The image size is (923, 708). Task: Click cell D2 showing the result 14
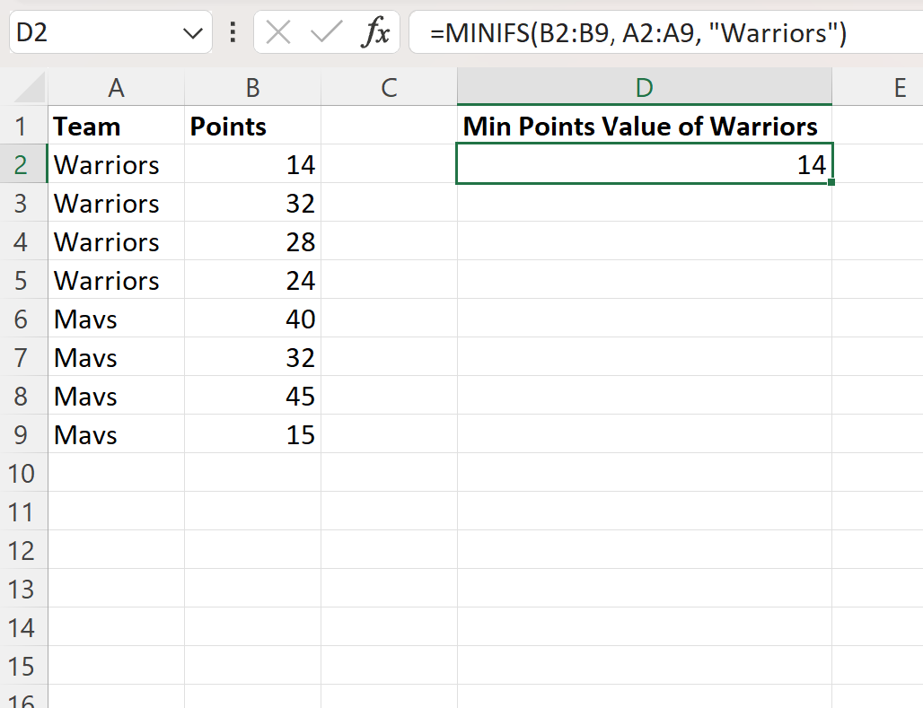pos(644,164)
